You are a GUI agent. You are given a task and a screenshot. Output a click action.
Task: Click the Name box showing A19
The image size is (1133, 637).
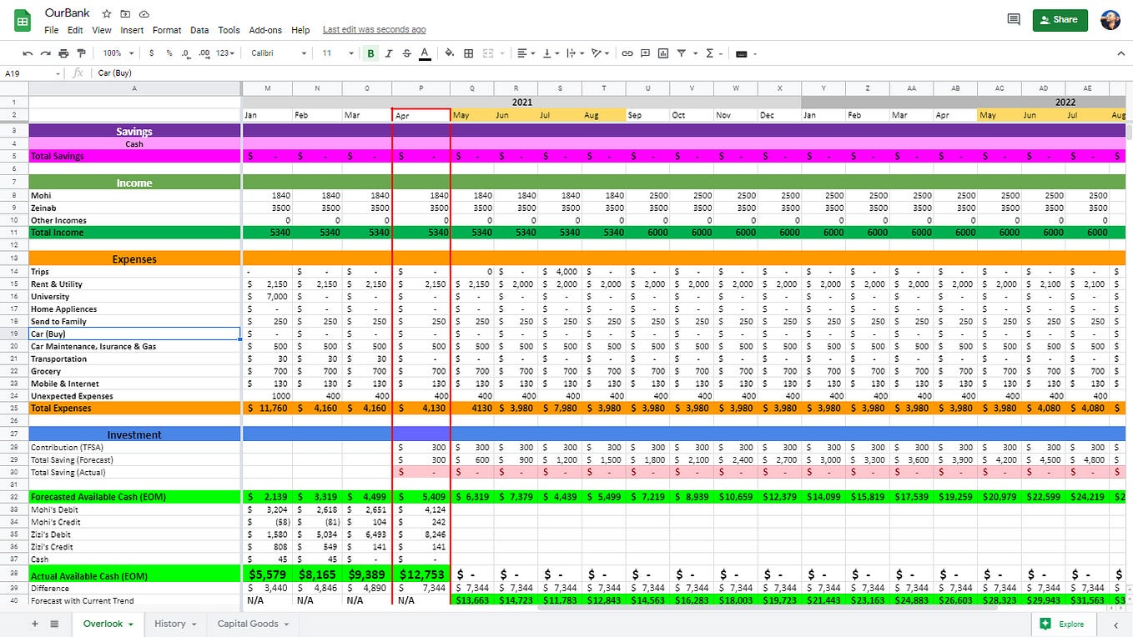[x=27, y=73]
